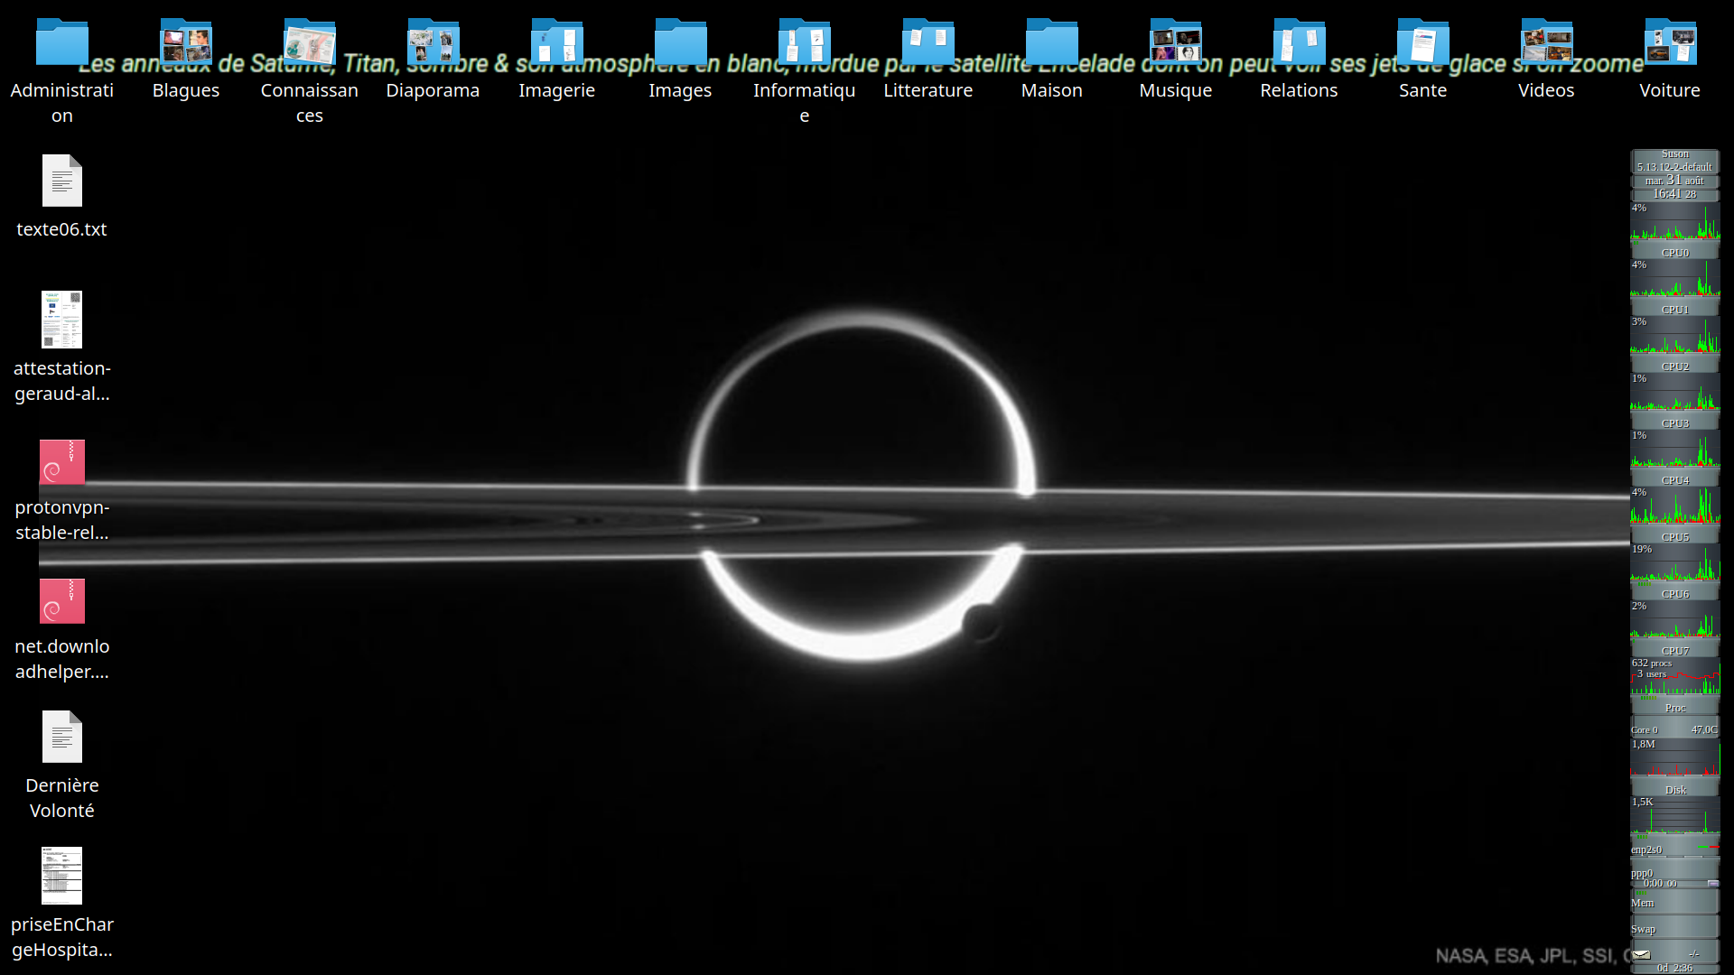The height and width of the screenshot is (975, 1734).
Task: Click the Mem usage meter
Action: pos(1674,902)
